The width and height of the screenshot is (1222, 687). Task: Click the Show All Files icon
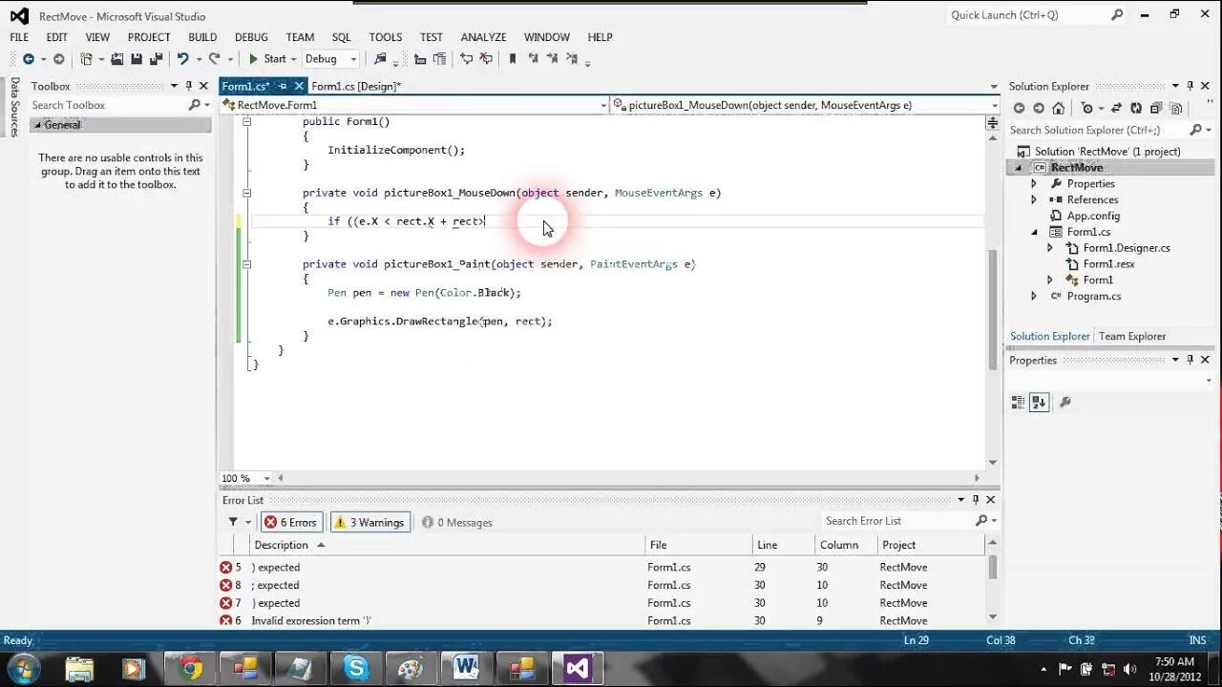1175,108
